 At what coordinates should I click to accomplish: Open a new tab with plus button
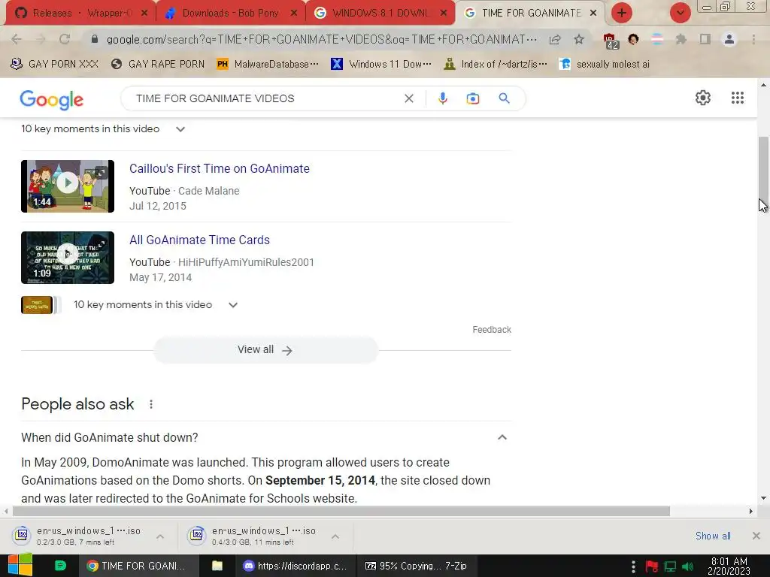click(622, 13)
